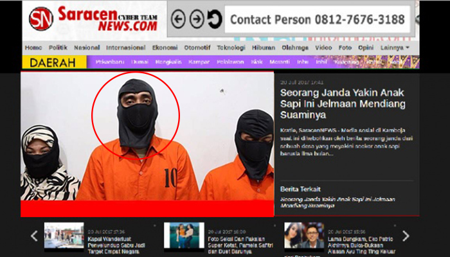Click the Contact Person address field
450x257 pixels.
(x=318, y=20)
